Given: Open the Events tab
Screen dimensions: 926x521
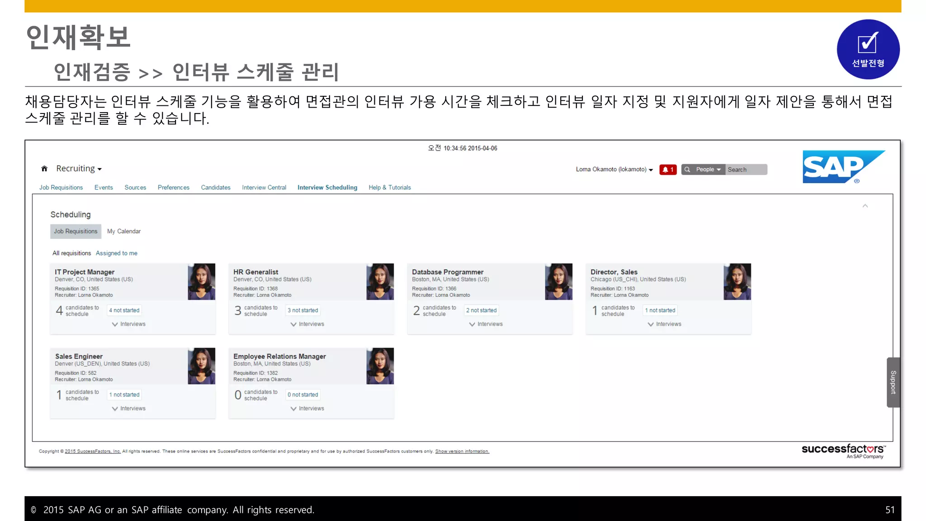Looking at the screenshot, I should (104, 188).
